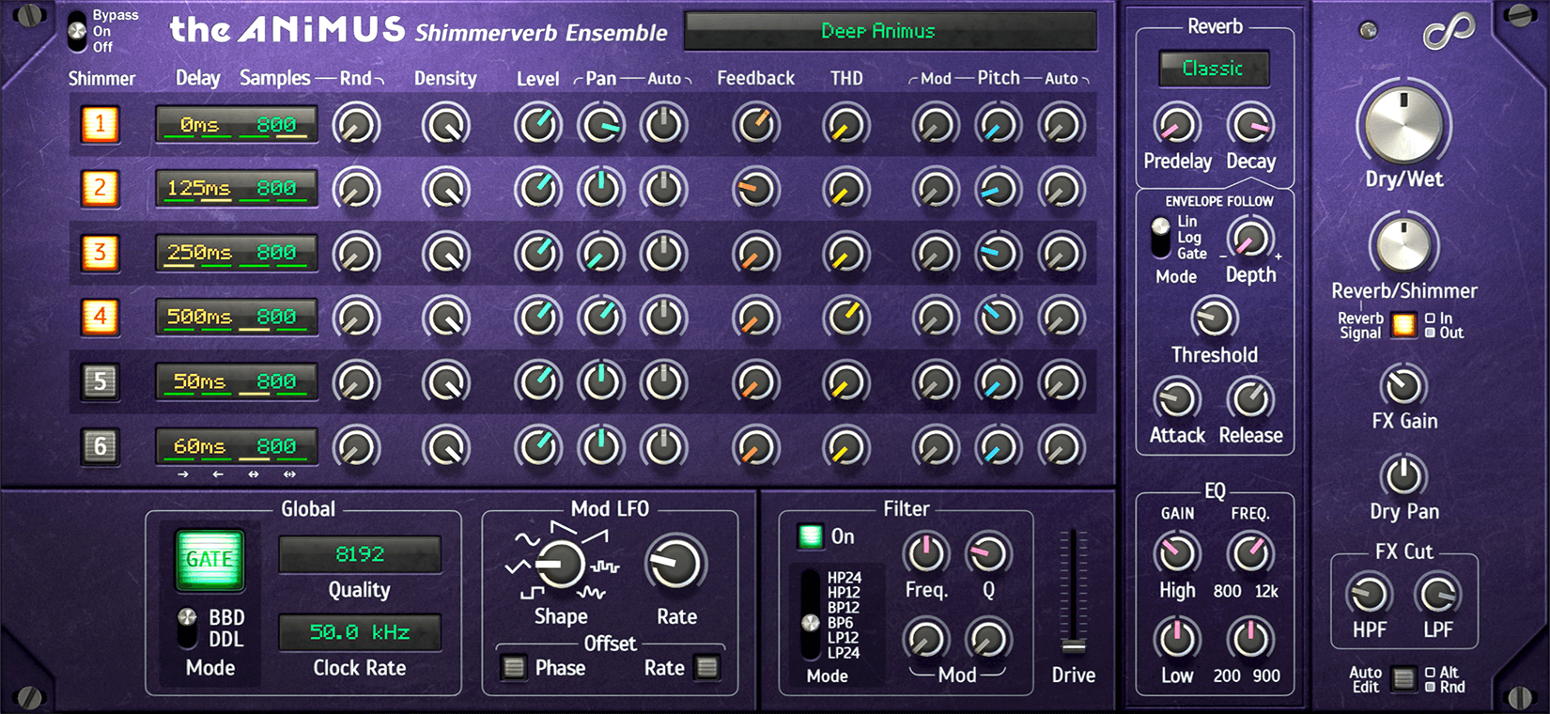
Task: Toggle the Filter On button
Action: pyautogui.click(x=810, y=536)
